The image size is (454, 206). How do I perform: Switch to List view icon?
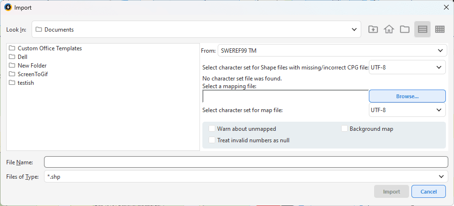click(422, 29)
